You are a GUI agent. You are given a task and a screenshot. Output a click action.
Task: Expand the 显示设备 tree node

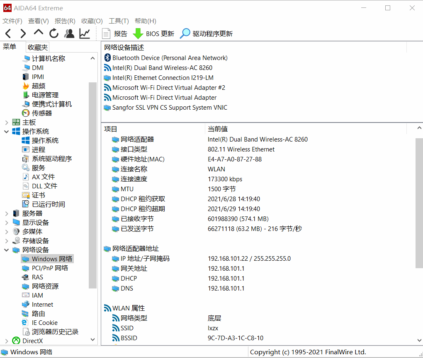pyautogui.click(x=7, y=223)
